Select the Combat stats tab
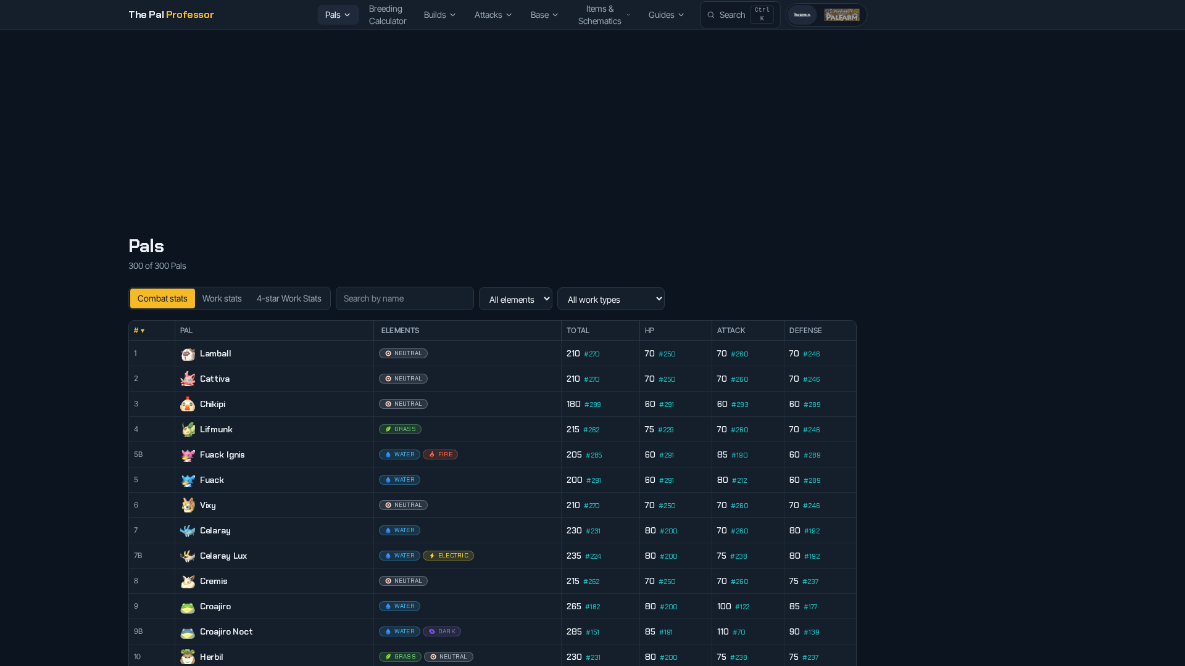Screen dimensions: 1185x666 162,298
